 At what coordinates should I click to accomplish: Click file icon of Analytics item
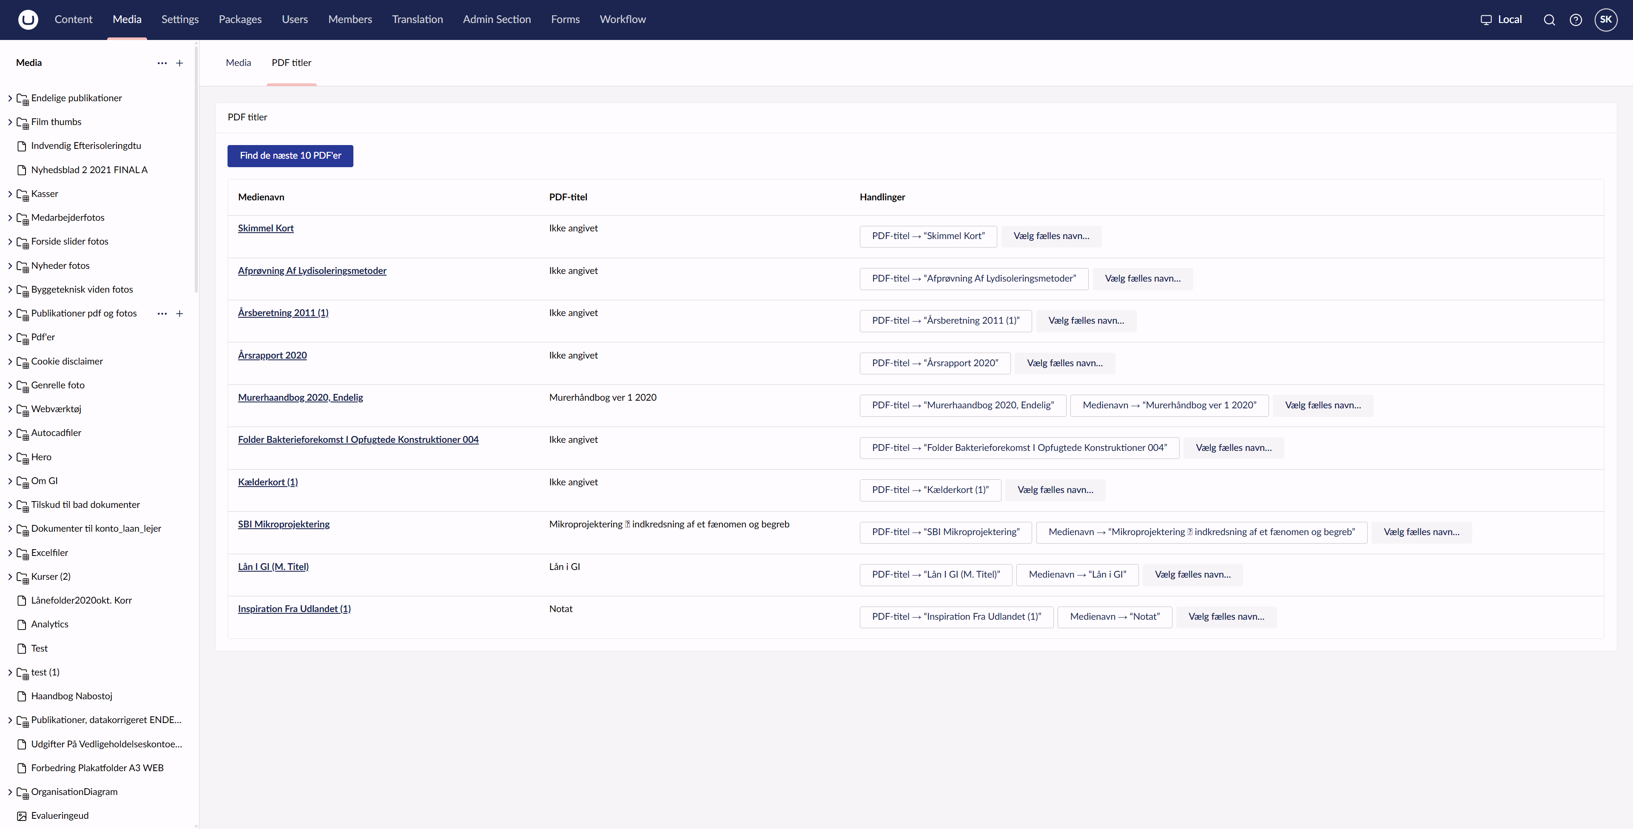coord(22,624)
